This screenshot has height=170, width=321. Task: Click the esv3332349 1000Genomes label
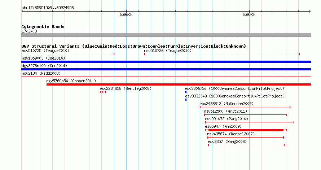pyautogui.click(x=235, y=96)
